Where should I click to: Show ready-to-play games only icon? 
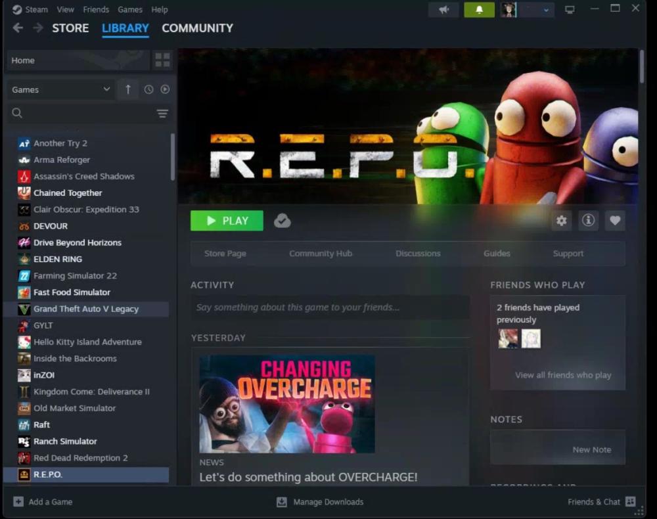pos(165,89)
